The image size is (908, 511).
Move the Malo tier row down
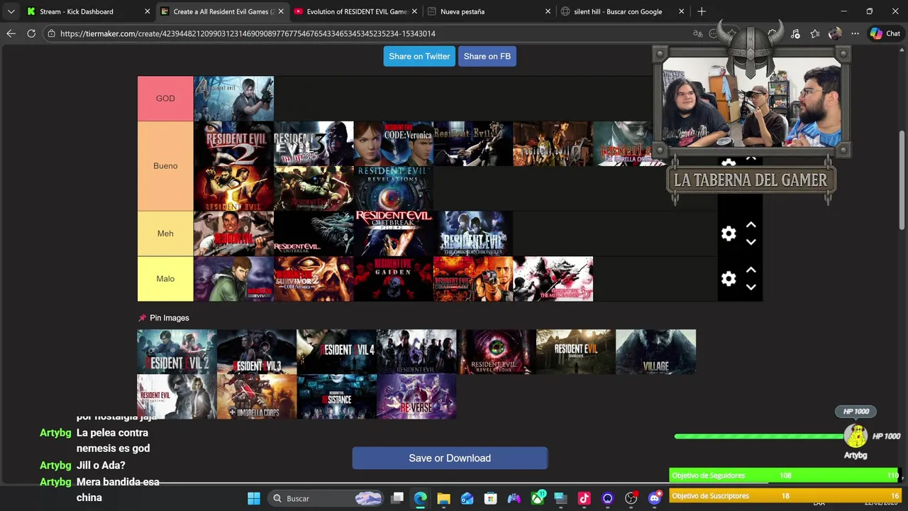[751, 287]
